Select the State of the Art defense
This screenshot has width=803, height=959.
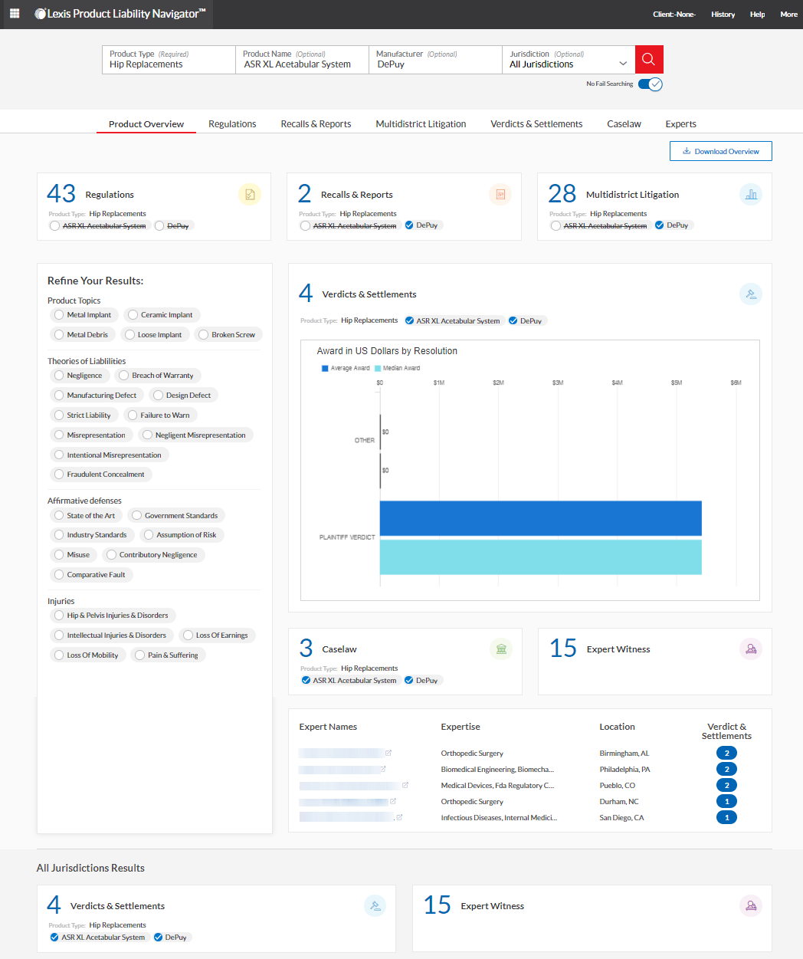coord(86,516)
